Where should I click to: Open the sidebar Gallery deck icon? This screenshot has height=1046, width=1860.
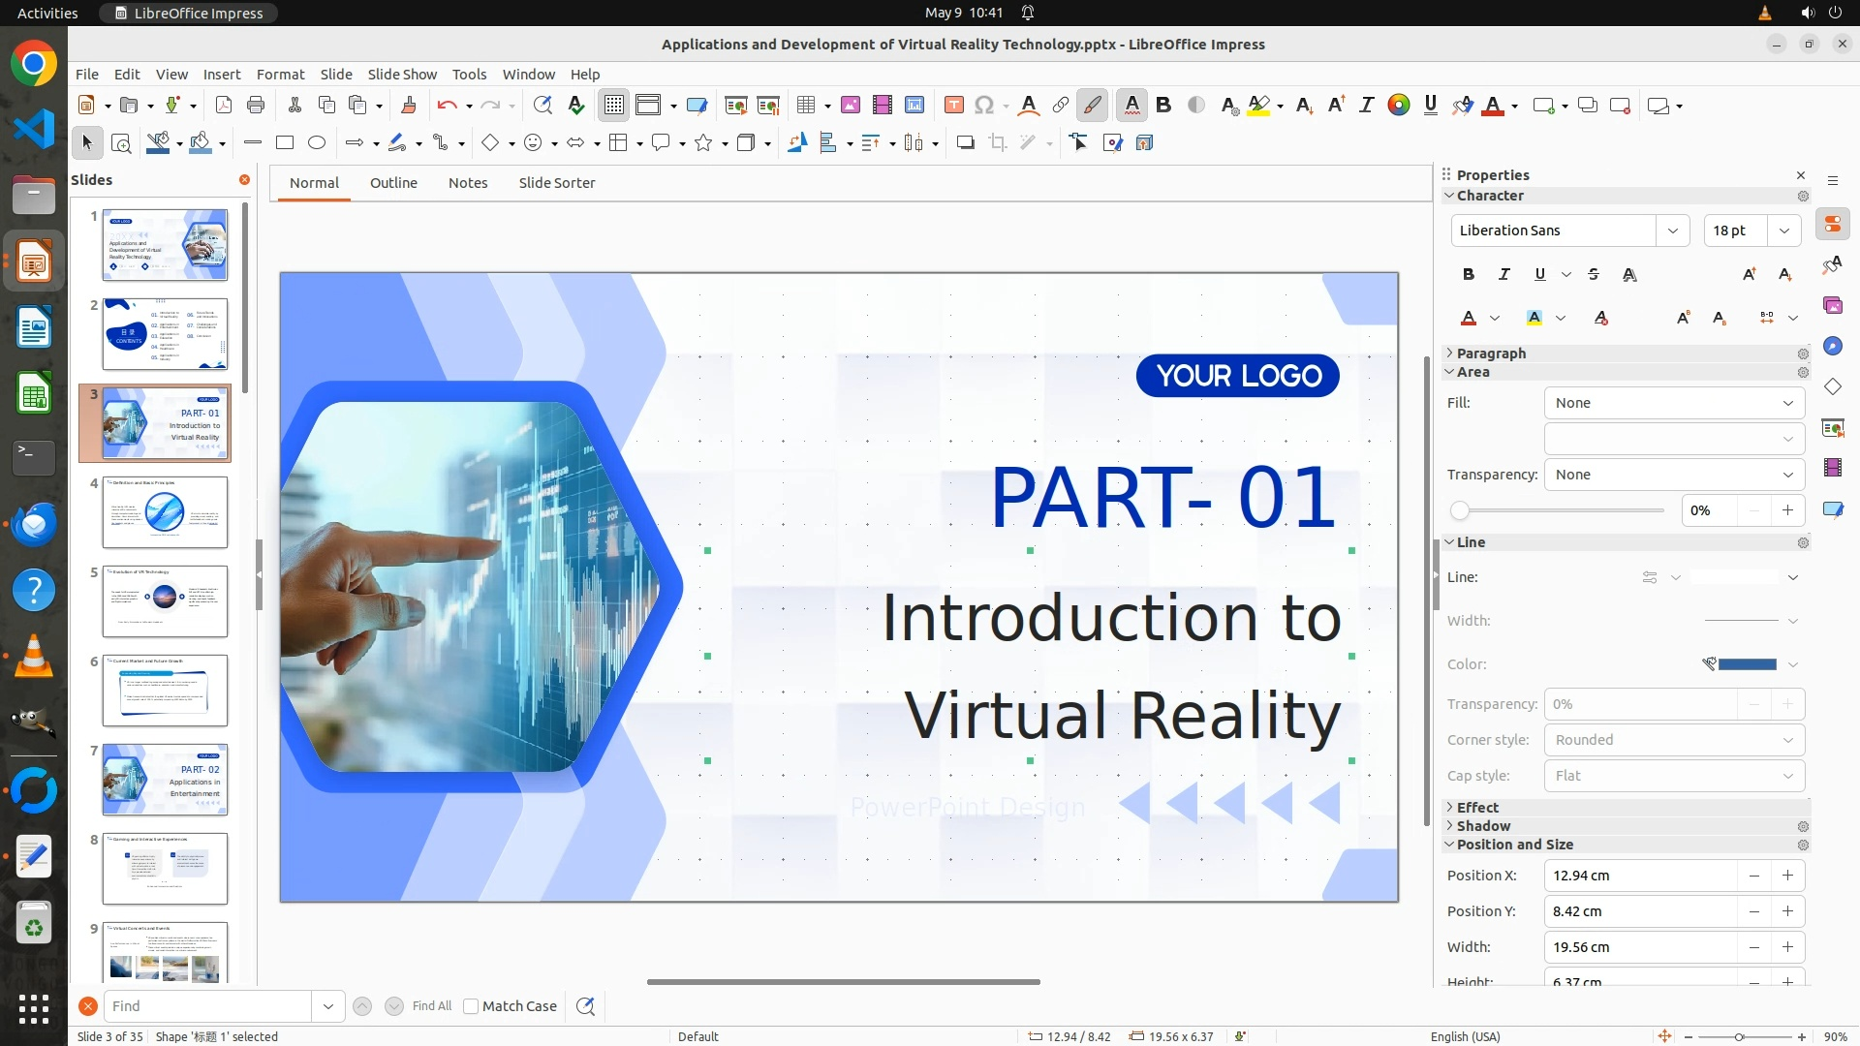[1832, 306]
